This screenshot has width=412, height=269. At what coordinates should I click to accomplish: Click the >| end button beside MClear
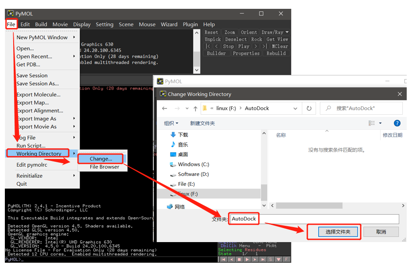point(264,46)
